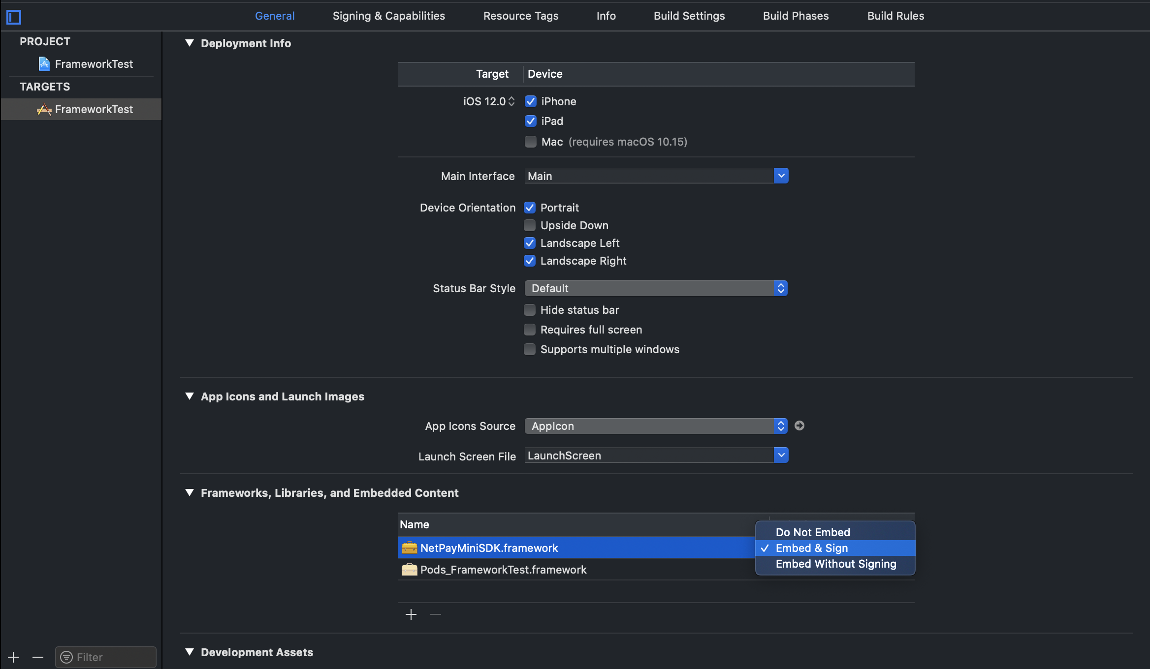Image resolution: width=1150 pixels, height=669 pixels.
Task: Collapse the Deployment Info section
Action: click(190, 43)
